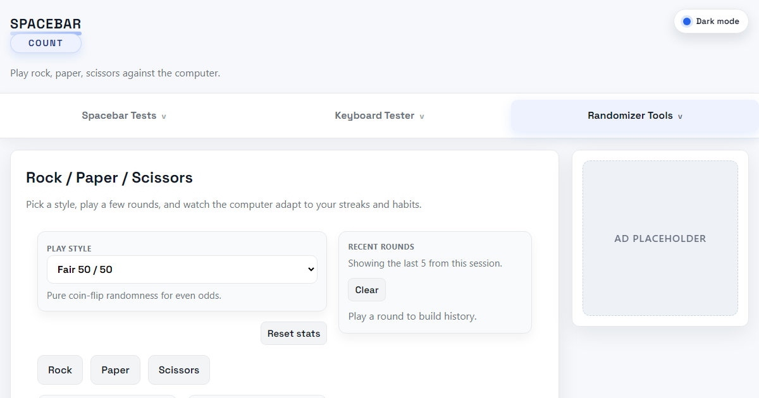
Task: Toggle the Dark mode switch
Action: click(x=711, y=21)
